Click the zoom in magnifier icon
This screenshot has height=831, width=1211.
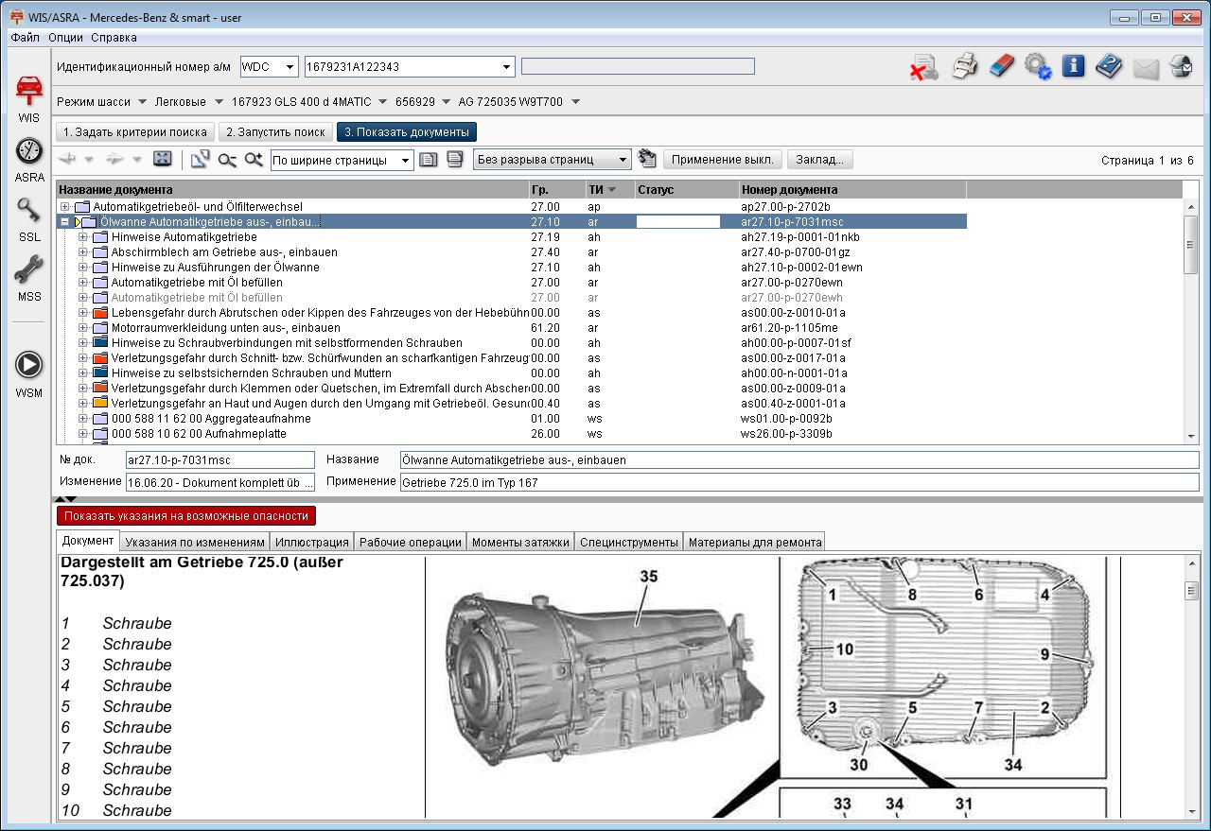pyautogui.click(x=254, y=160)
